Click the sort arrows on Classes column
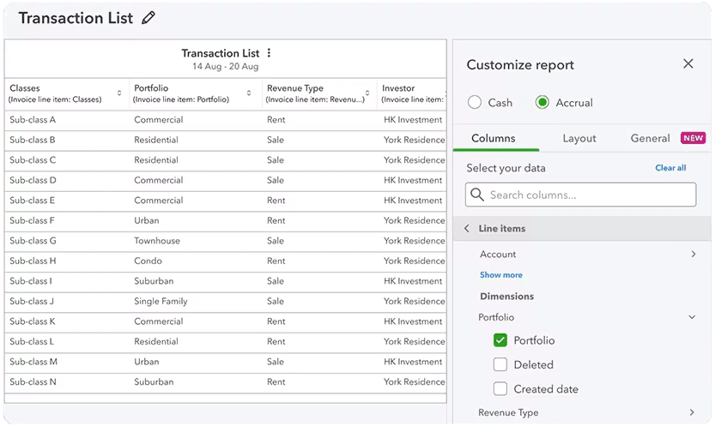Viewport: 715px width, 426px height. [119, 93]
